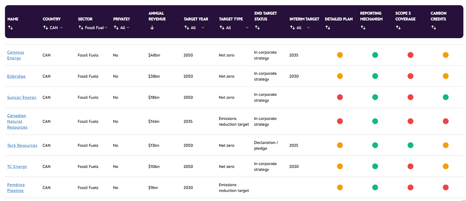This screenshot has height=201, width=466.
Task: Sort by Annual Revenue down arrow
Action: 152,28
